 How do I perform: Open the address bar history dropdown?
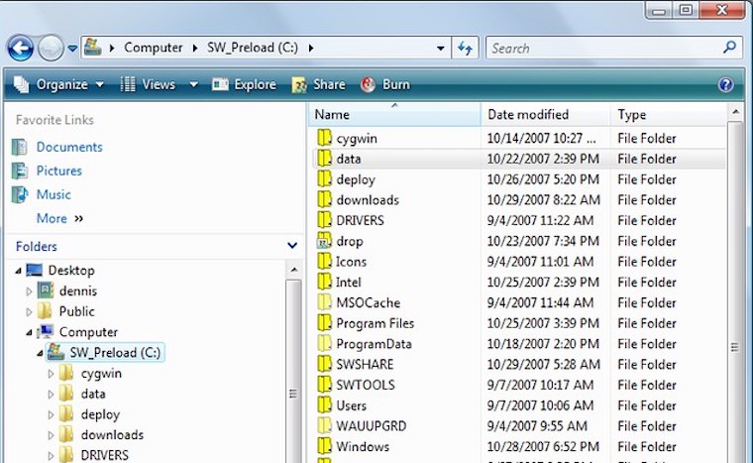pyautogui.click(x=440, y=48)
